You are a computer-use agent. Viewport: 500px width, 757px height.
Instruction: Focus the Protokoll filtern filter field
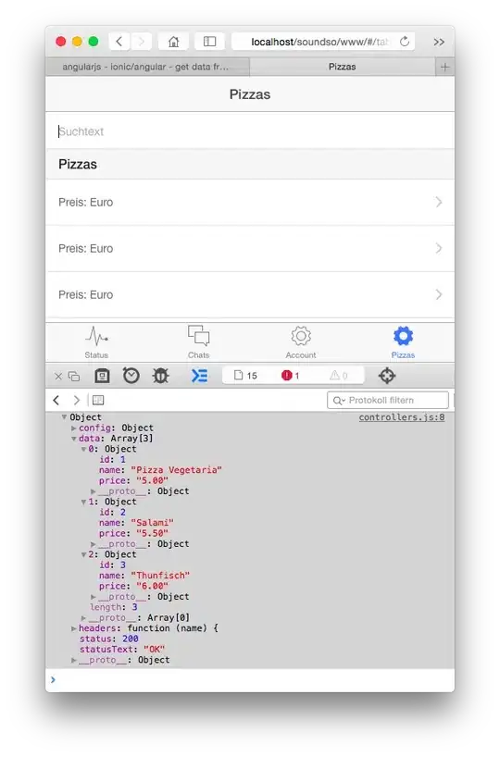[388, 400]
